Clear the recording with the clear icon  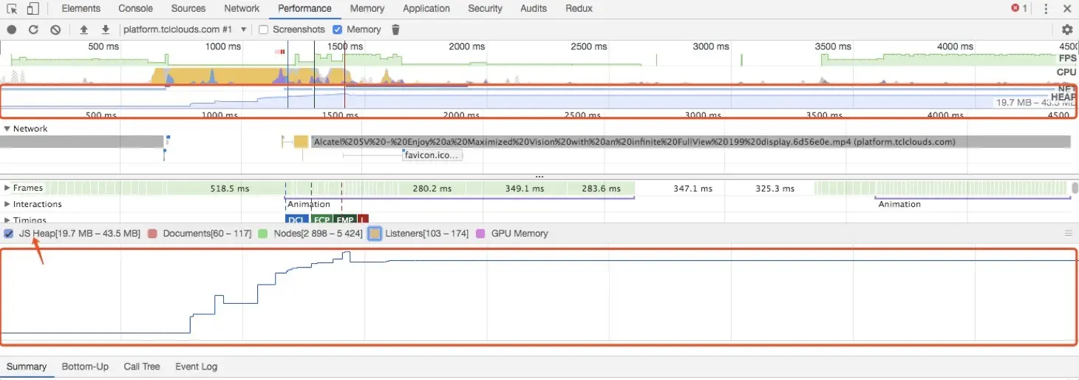[55, 30]
